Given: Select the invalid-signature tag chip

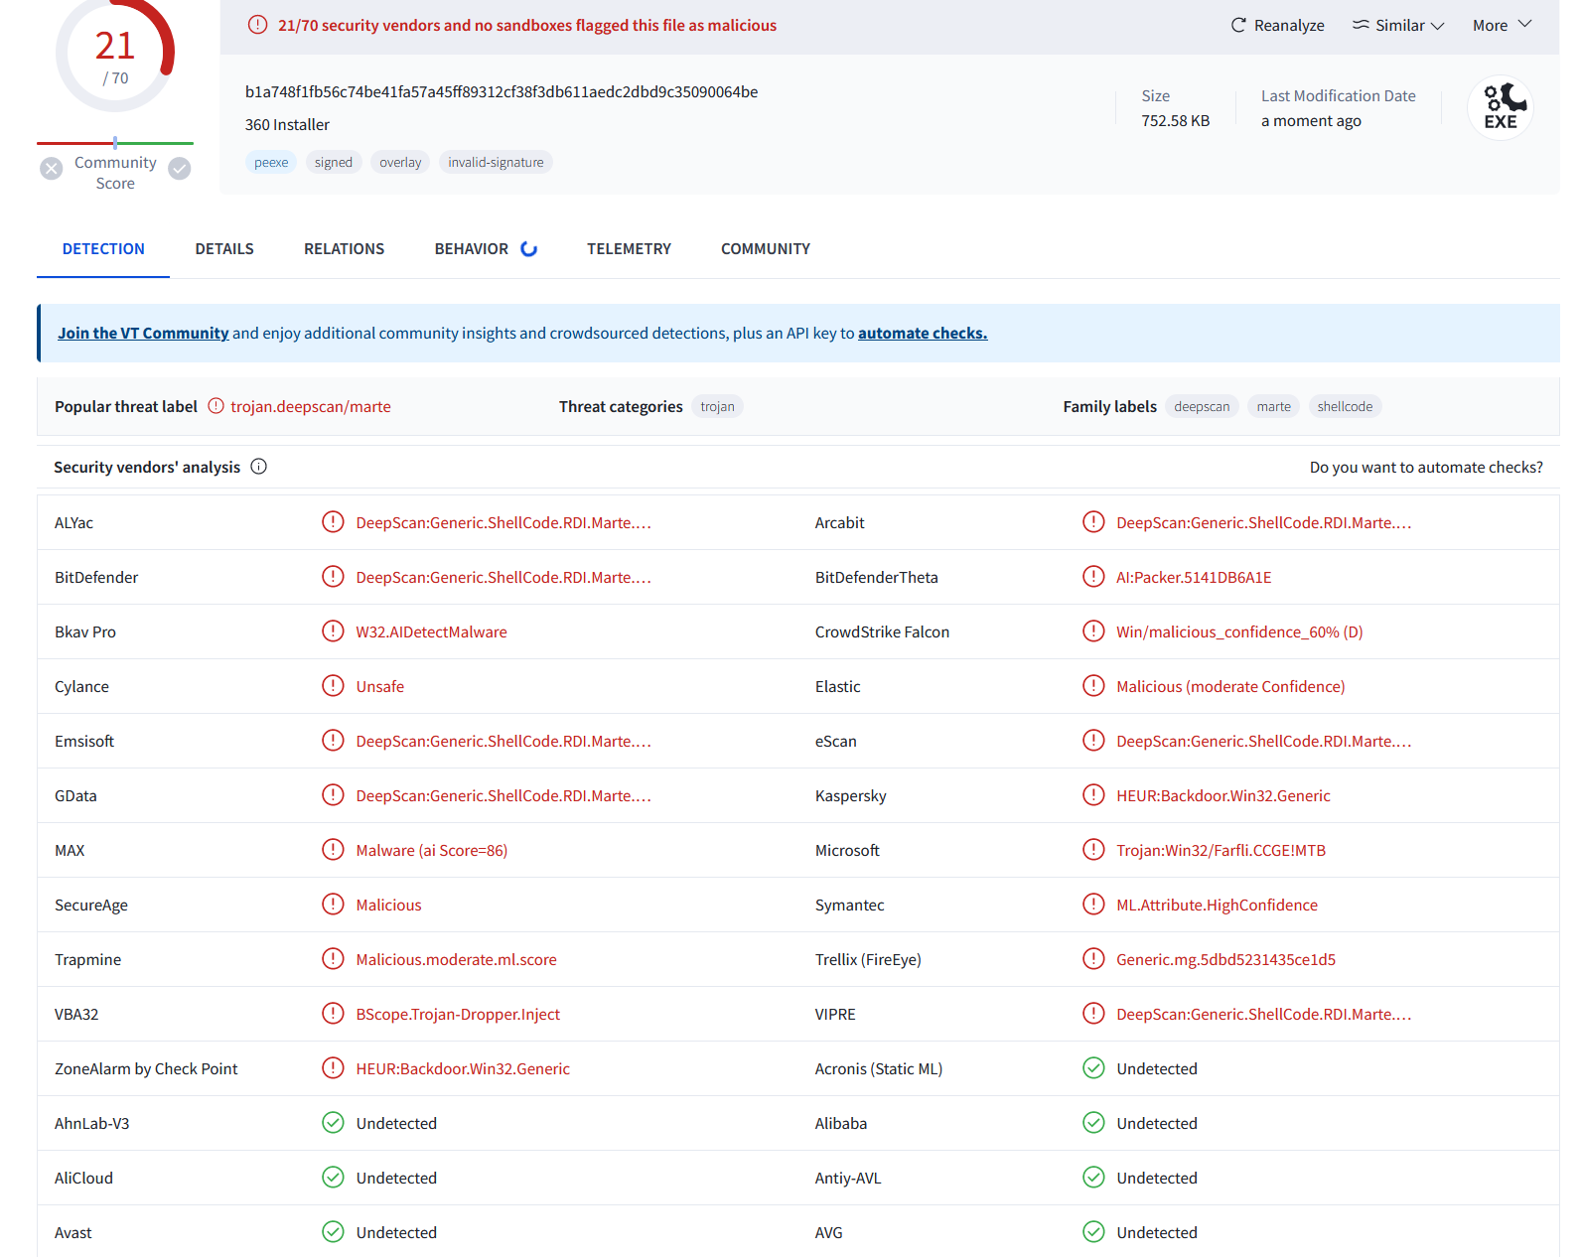Looking at the screenshot, I should pyautogui.click(x=496, y=163).
